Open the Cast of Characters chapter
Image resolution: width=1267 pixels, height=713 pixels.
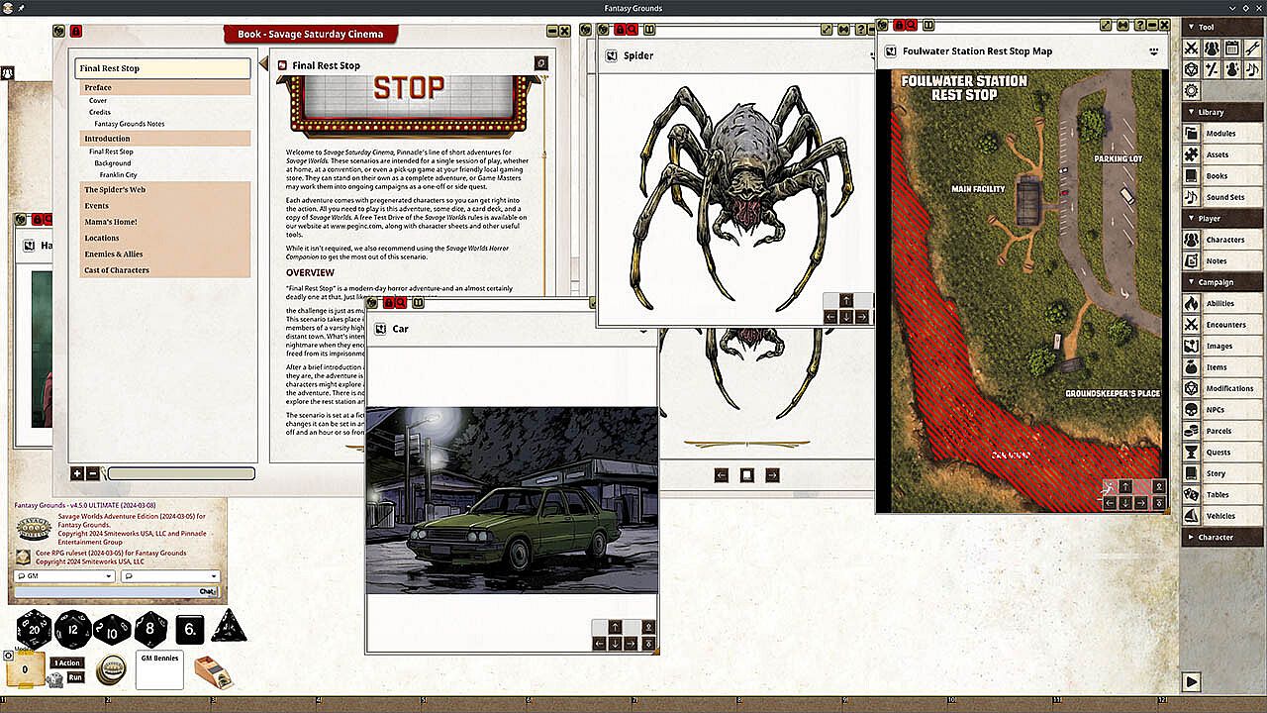(165, 270)
